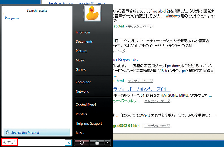Open cached page link next to 'クターボーカルシ...' URL
Viewport: 224px width, 147px height.
click(157, 101)
